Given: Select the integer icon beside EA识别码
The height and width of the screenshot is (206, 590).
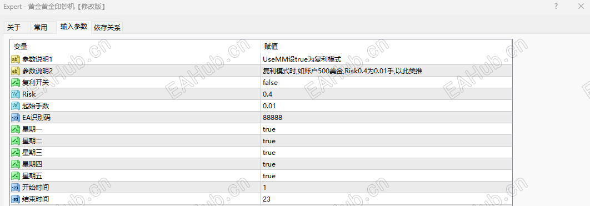Looking at the screenshot, I should click(16, 117).
